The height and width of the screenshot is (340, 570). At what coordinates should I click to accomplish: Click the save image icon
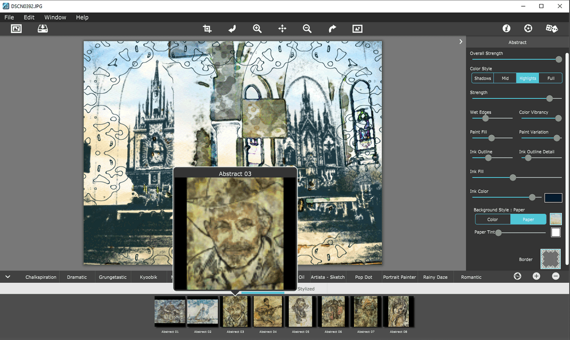coord(42,29)
